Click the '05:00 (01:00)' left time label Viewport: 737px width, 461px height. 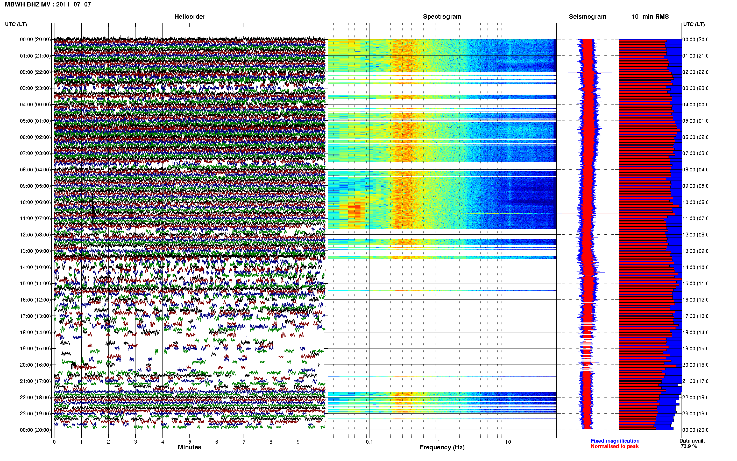point(35,121)
